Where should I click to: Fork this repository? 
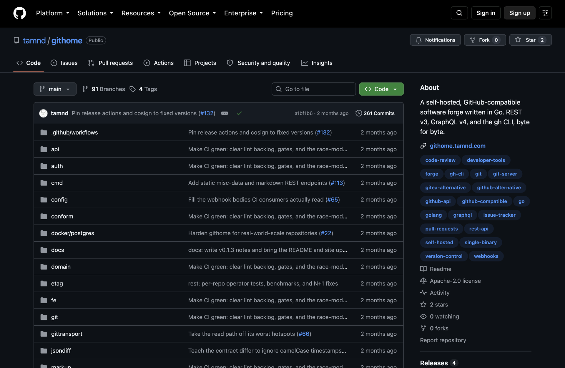point(485,40)
